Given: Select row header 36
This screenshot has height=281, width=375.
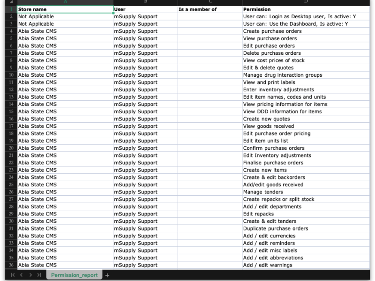Looking at the screenshot, I should tap(11, 265).
